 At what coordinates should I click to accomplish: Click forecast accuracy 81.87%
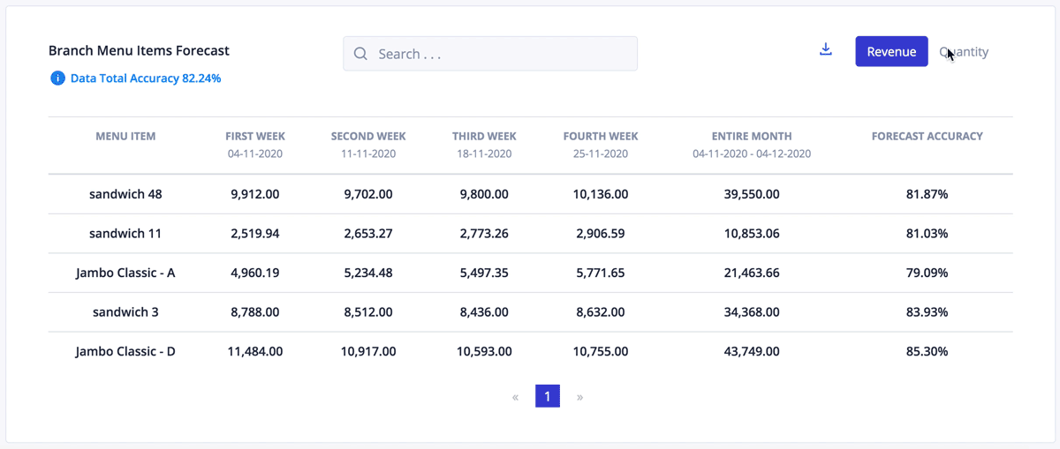pyautogui.click(x=927, y=194)
